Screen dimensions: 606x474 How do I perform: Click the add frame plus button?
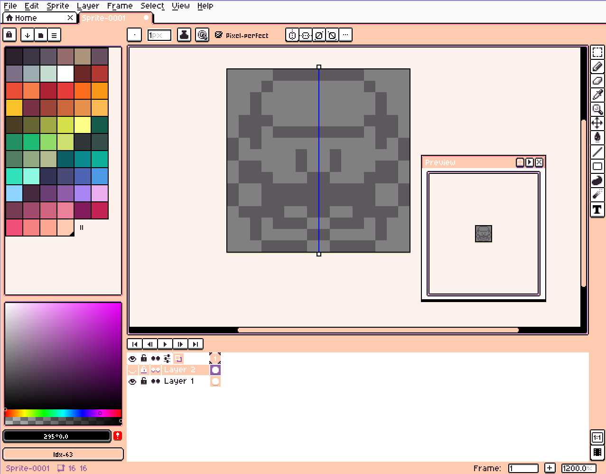(550, 468)
